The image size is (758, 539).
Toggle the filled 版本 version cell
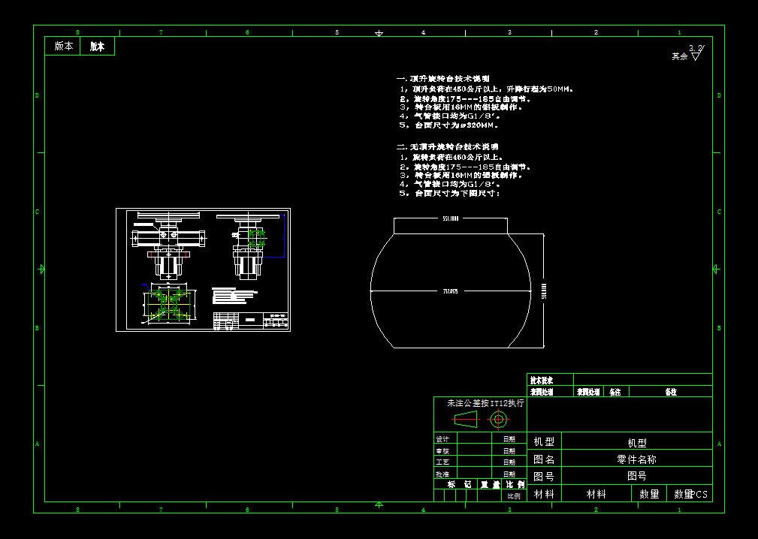96,46
